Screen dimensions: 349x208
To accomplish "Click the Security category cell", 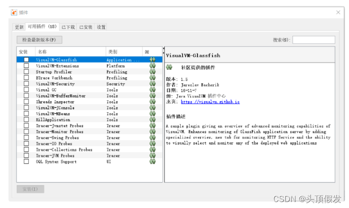I will point(116,84).
